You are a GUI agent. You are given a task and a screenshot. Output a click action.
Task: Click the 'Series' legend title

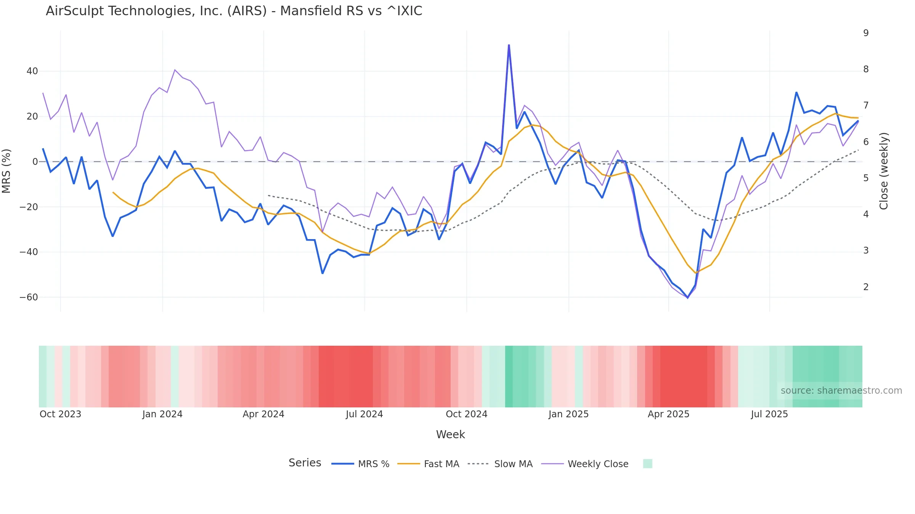point(305,463)
